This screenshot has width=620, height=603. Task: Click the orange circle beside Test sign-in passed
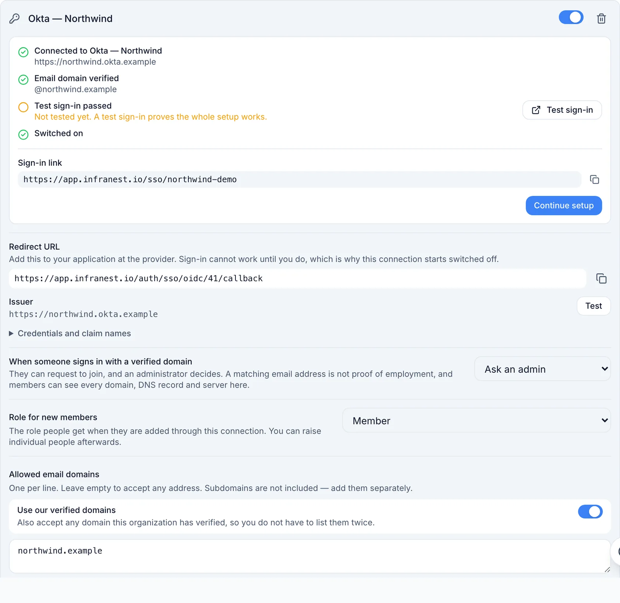click(x=23, y=107)
